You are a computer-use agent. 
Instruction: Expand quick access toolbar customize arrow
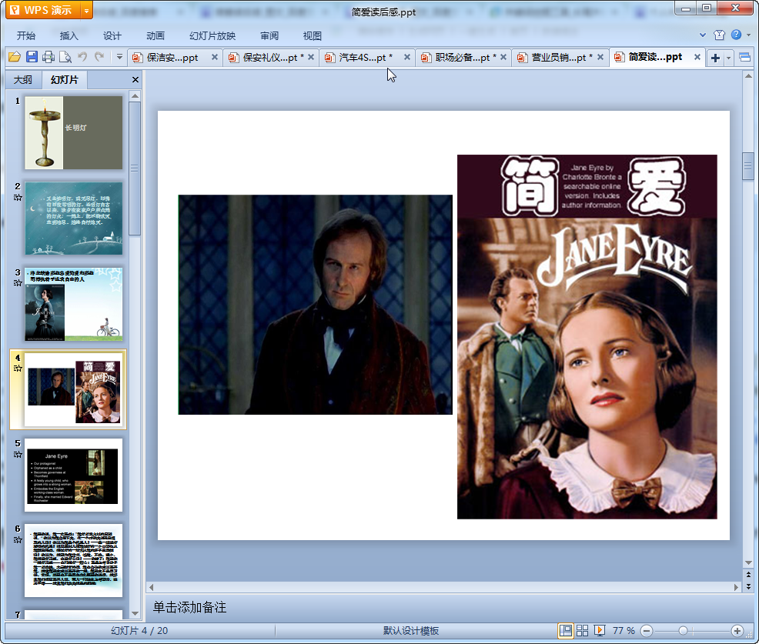point(119,57)
